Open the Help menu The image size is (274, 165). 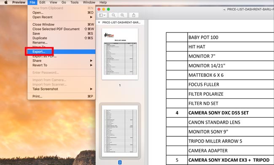103,2
